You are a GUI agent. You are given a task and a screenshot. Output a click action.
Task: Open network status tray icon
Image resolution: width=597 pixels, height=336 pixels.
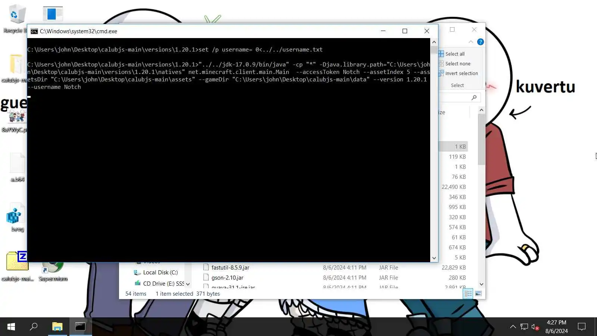pos(524,327)
